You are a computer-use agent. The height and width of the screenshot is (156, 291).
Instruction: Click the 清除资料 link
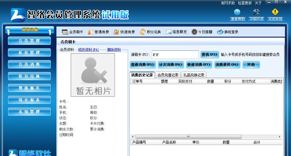[114, 50]
